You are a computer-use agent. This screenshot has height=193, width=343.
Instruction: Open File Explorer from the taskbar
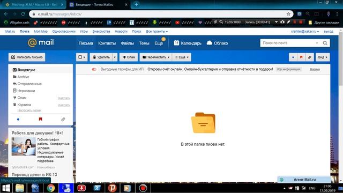click(19, 188)
